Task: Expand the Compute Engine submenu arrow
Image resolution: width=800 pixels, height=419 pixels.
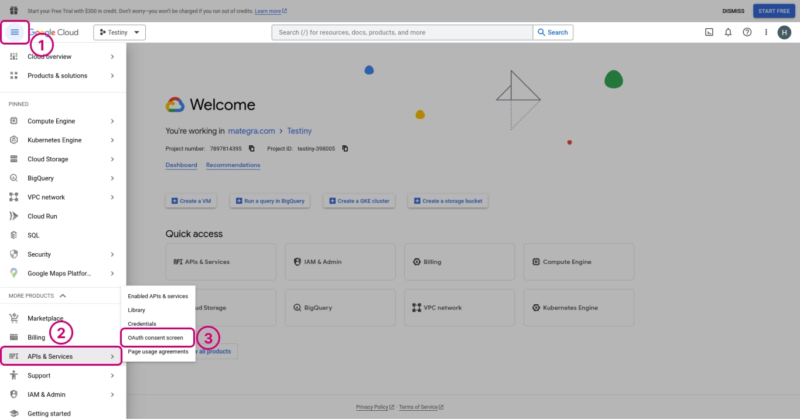Action: click(112, 121)
